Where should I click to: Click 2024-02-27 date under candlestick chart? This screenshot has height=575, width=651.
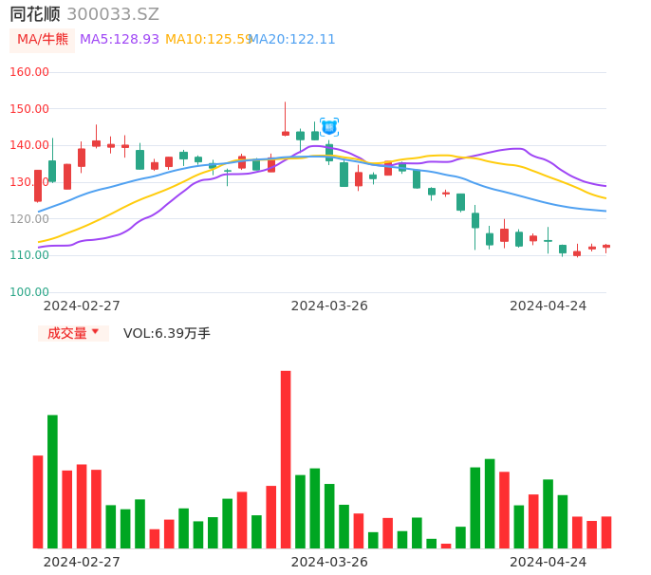click(x=82, y=306)
